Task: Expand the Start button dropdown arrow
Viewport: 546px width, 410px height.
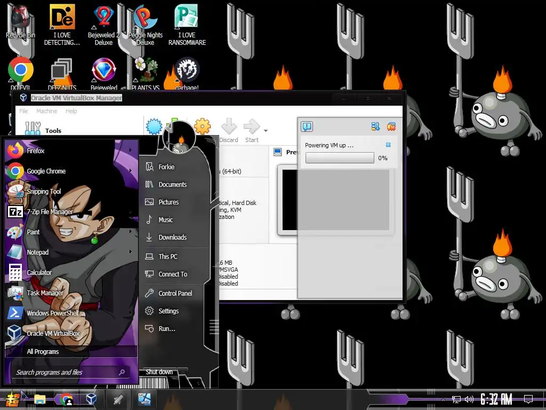Action: tap(266, 131)
